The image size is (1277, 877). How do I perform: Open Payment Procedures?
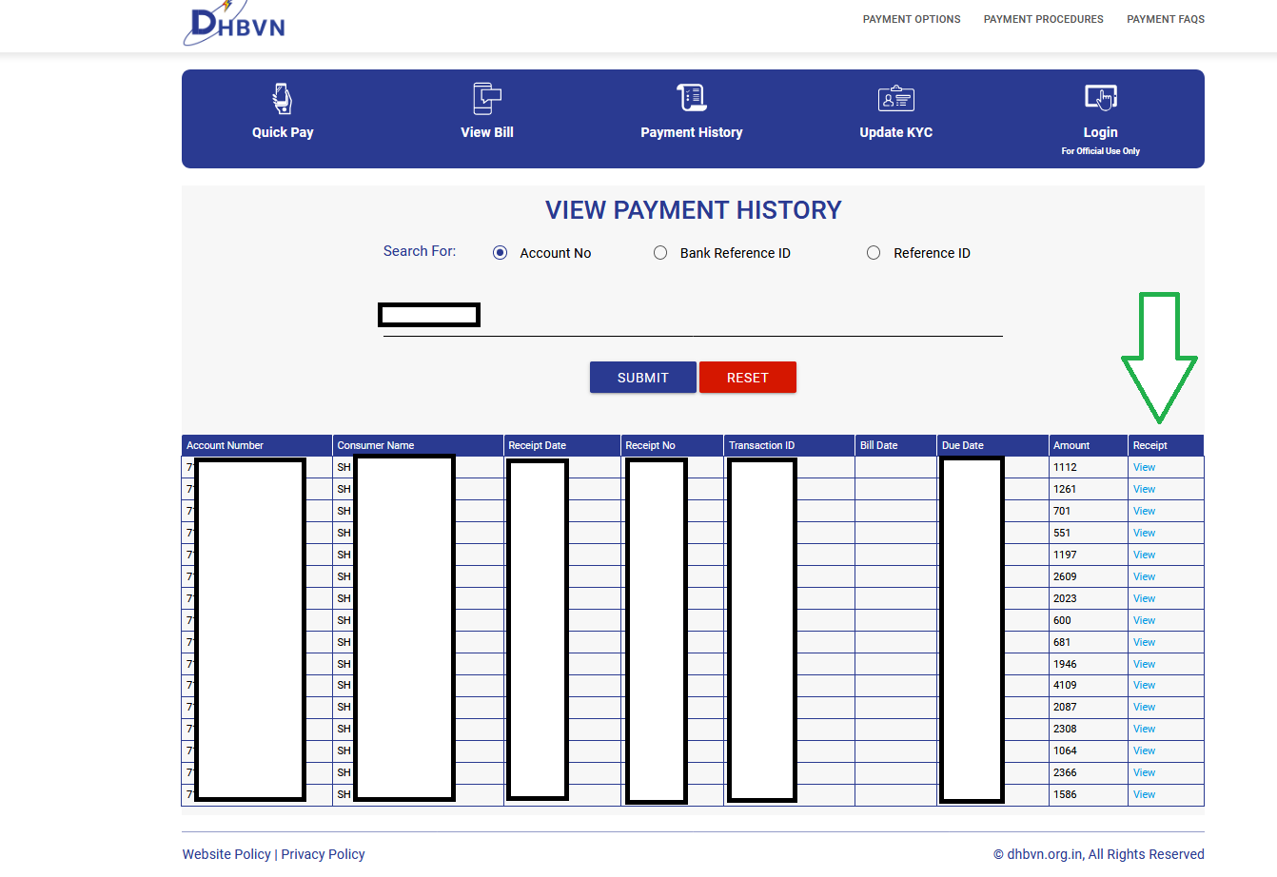point(1043,18)
